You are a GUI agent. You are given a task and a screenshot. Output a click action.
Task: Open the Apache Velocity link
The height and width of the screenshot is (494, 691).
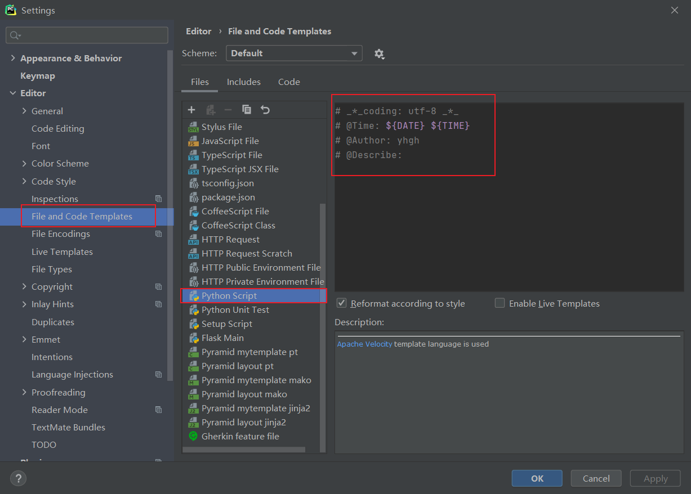364,344
